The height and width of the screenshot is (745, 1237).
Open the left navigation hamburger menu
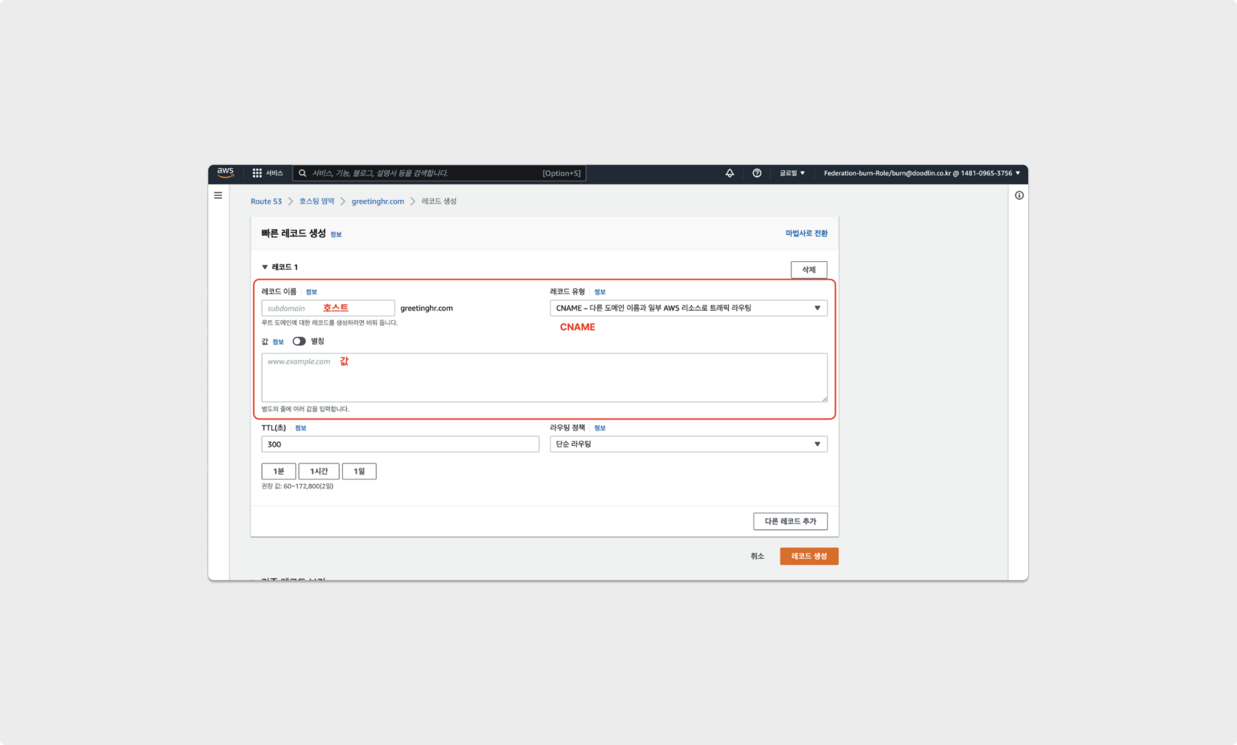[x=218, y=195]
